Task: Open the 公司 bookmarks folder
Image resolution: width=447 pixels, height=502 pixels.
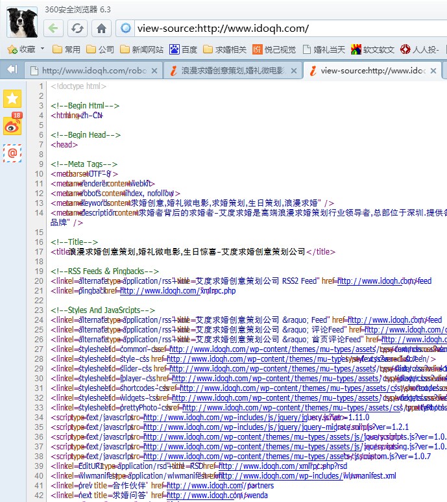Action: pos(100,49)
